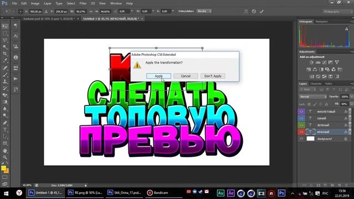Select the Rectangle shape tool
Viewport: 354px width, 199px height.
[5, 143]
